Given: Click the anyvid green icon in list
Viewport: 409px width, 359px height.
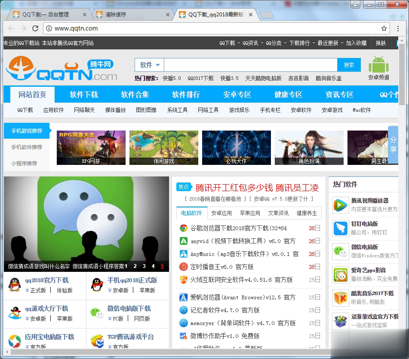Looking at the screenshot, I should pyautogui.click(x=184, y=241).
